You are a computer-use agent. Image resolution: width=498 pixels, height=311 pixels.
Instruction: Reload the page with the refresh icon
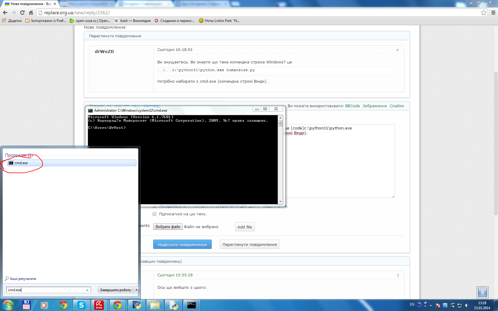22,12
